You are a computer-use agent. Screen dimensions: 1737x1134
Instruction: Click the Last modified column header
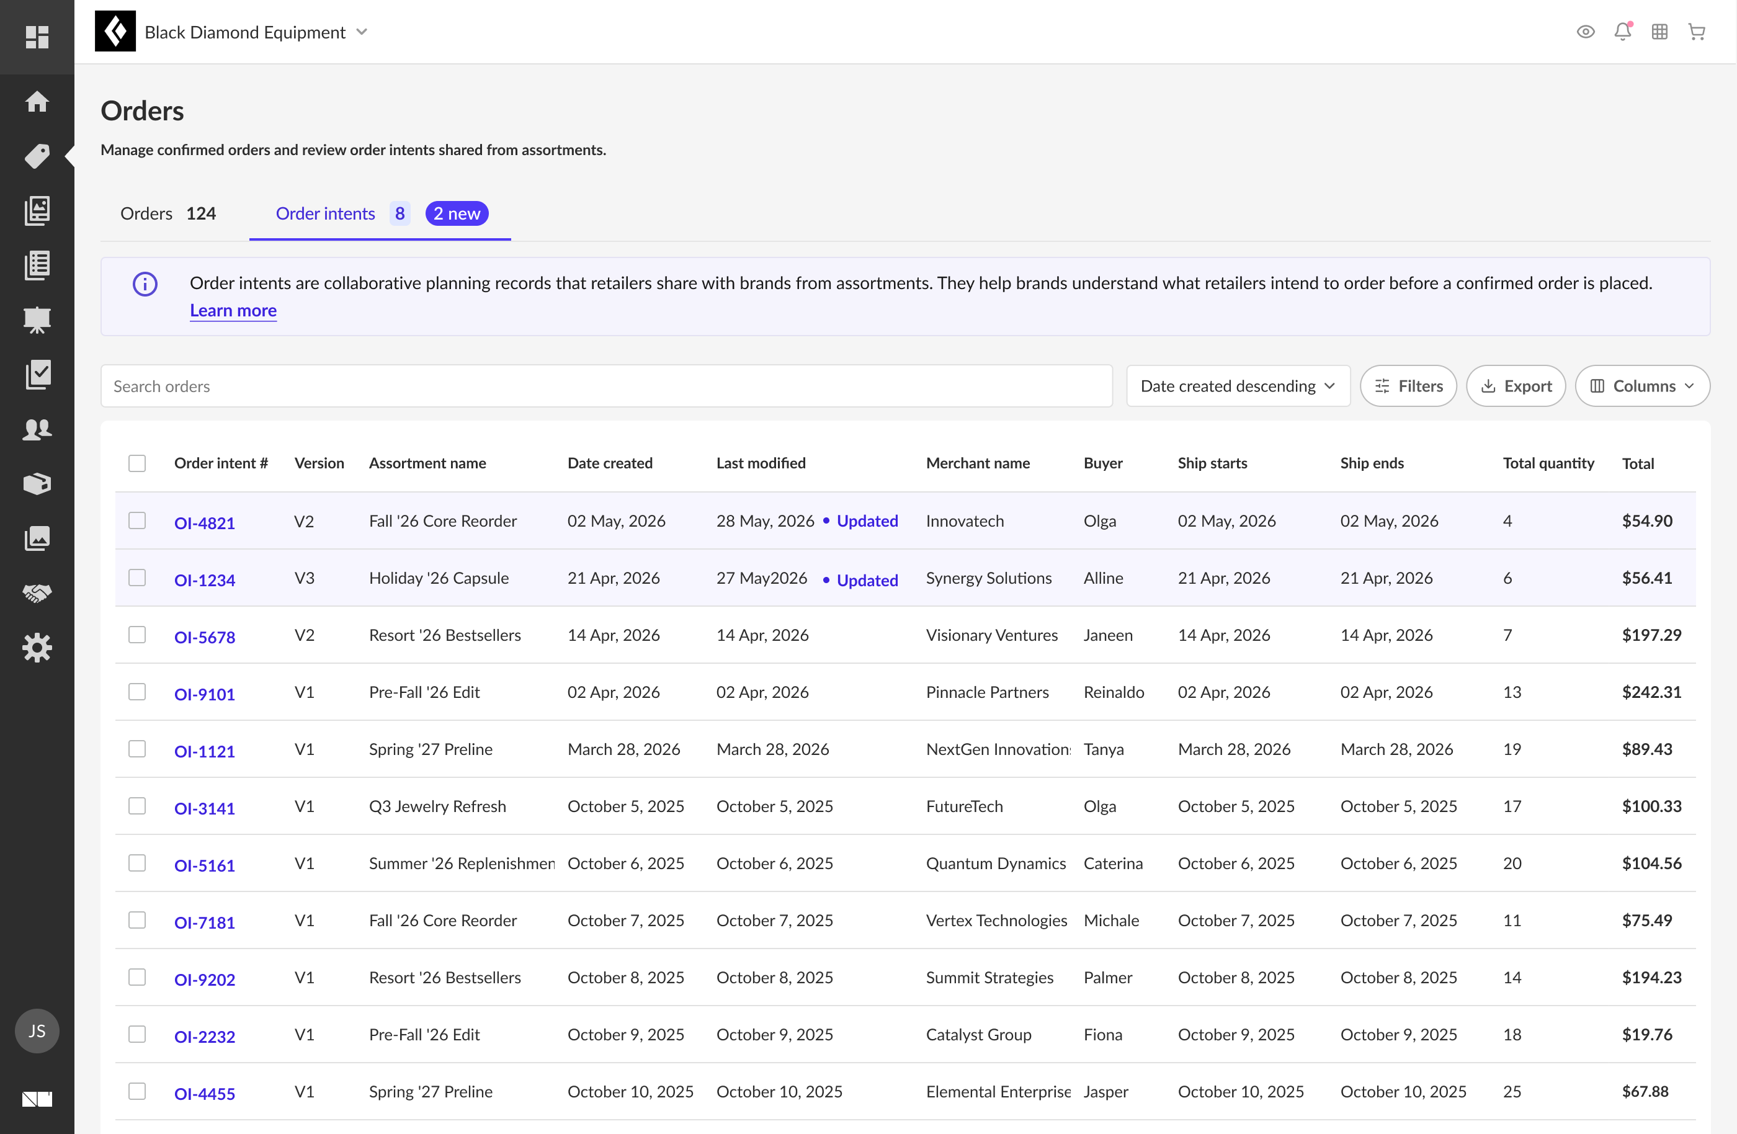pyautogui.click(x=761, y=463)
